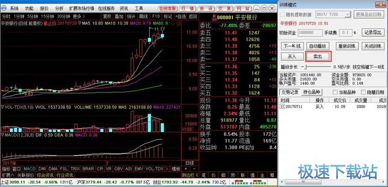Select the 筹 chip distribution view in side bar

coord(272,175)
